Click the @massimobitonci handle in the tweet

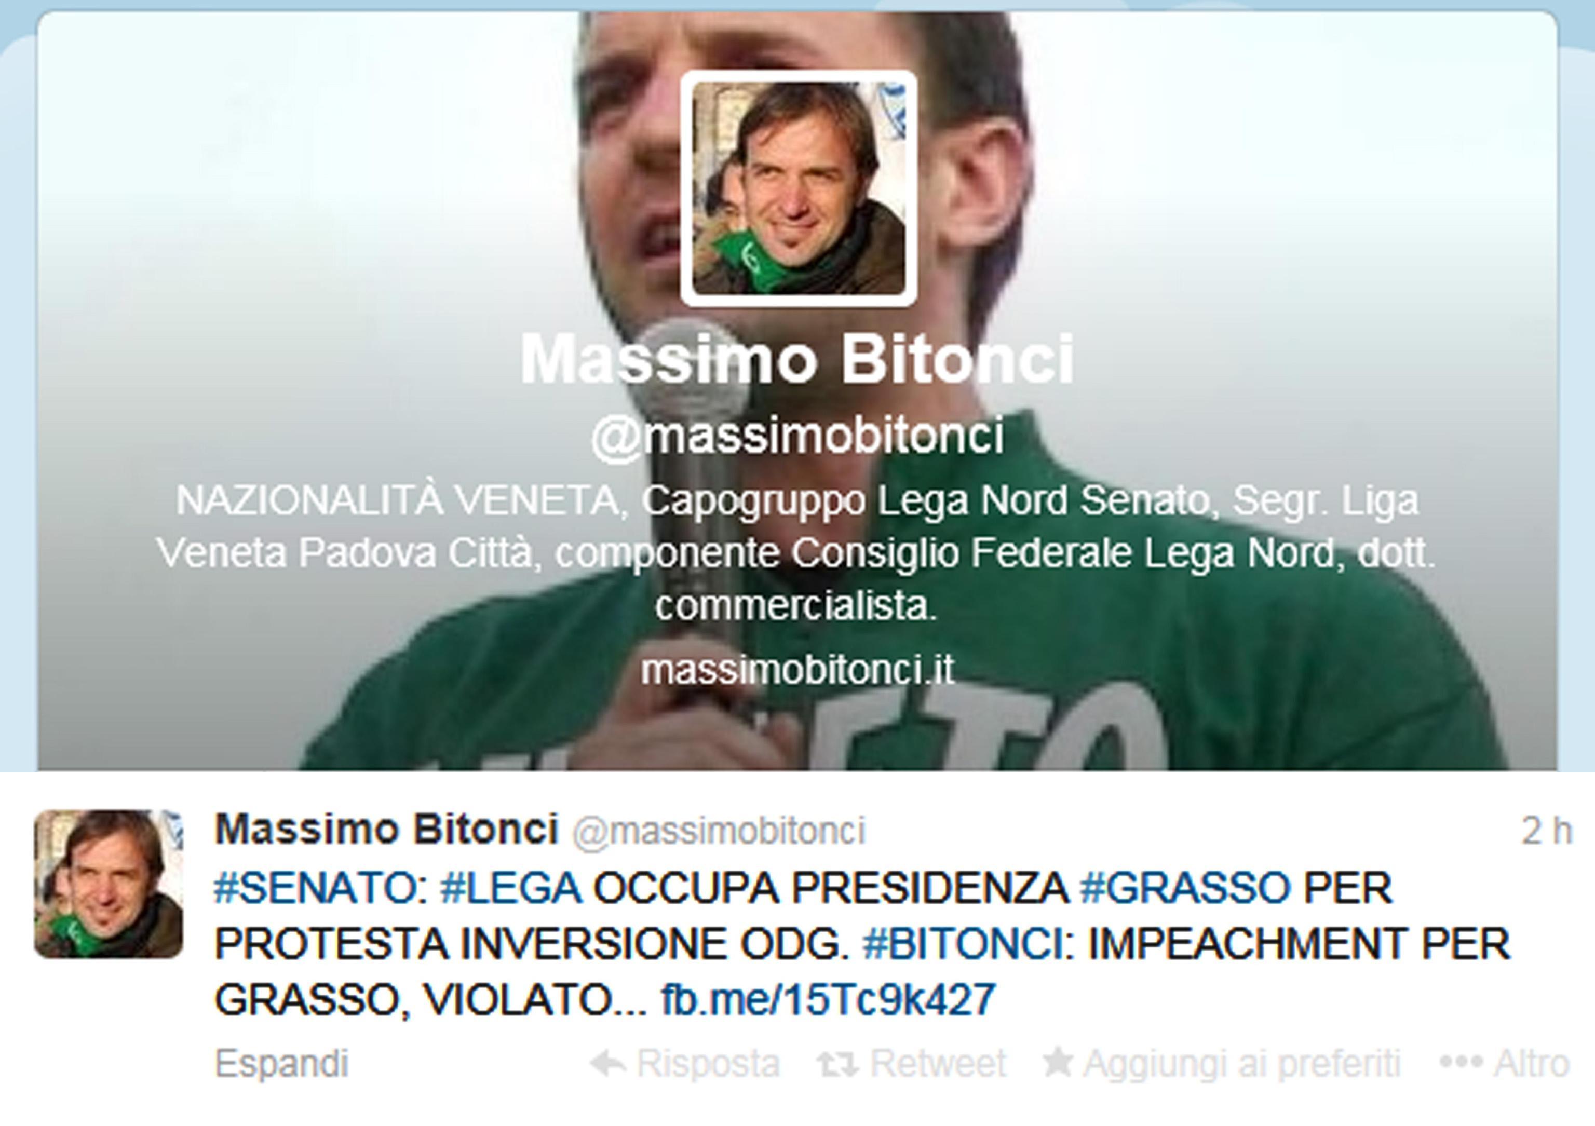coord(719,831)
